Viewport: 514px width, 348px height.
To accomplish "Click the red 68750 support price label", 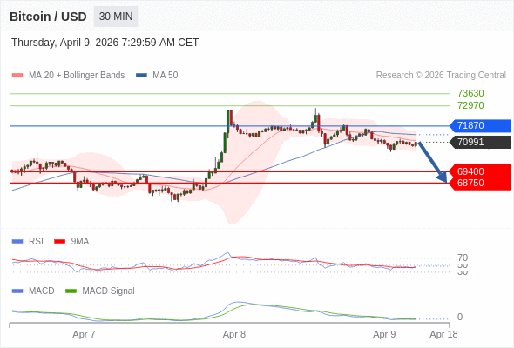I will coord(470,183).
